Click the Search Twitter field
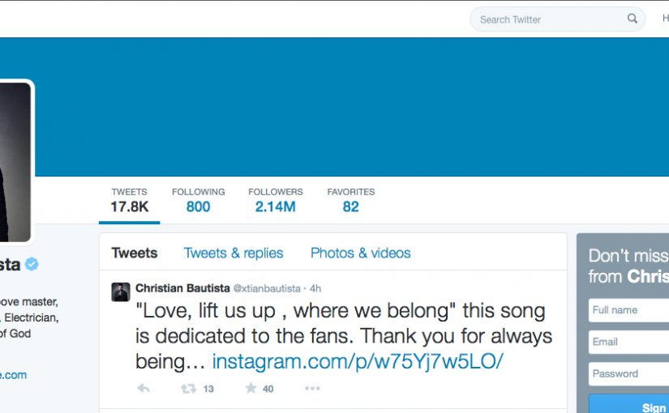Image resolution: width=669 pixels, height=413 pixels. [x=547, y=19]
